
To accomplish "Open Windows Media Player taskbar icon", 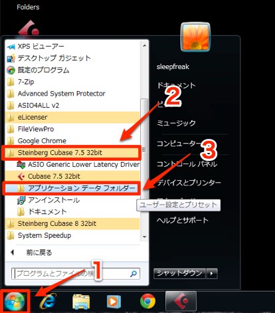I will click(x=114, y=302).
